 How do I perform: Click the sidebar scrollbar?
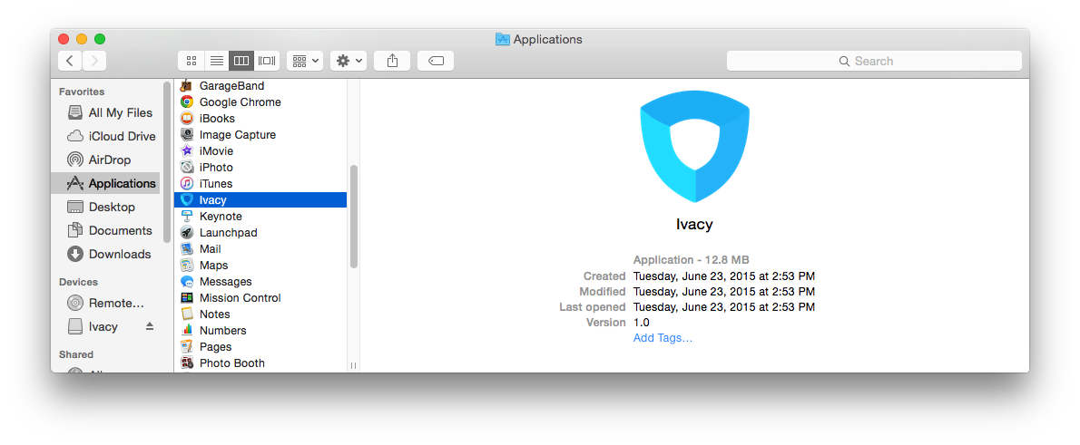point(167,161)
